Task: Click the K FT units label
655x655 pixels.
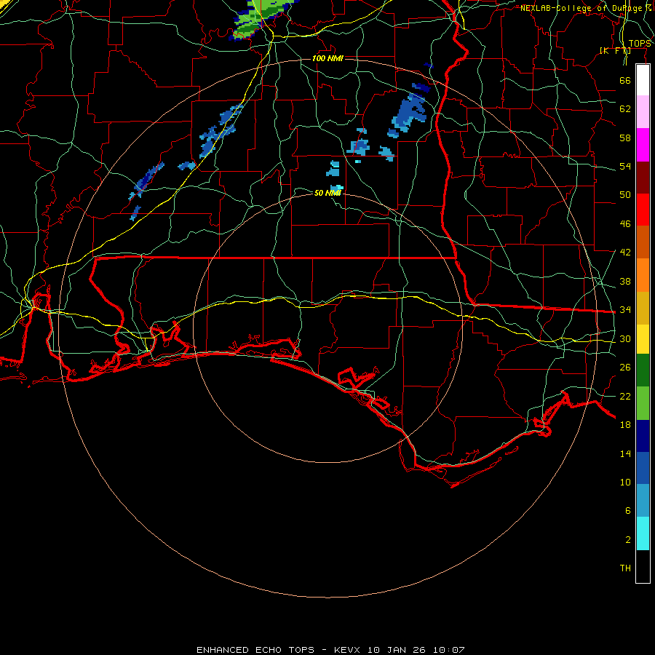Action: [x=615, y=51]
